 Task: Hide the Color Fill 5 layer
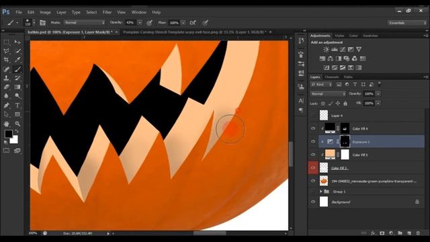click(x=313, y=155)
